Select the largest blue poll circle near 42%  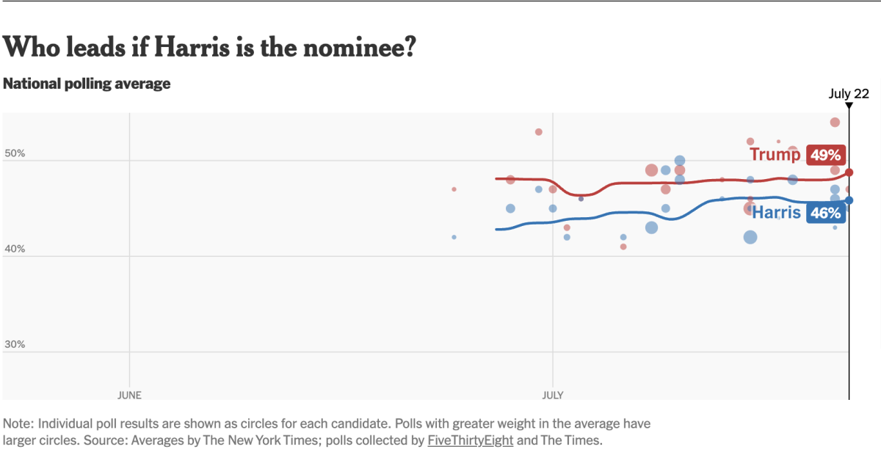pyautogui.click(x=750, y=237)
